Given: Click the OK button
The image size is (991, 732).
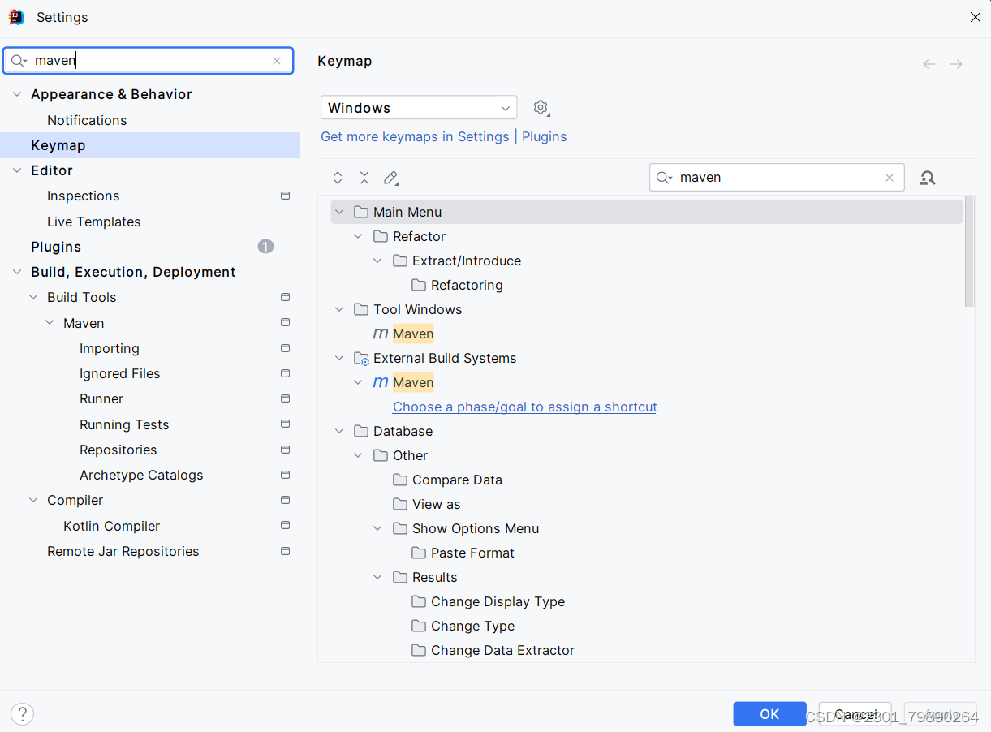Looking at the screenshot, I should (x=769, y=714).
